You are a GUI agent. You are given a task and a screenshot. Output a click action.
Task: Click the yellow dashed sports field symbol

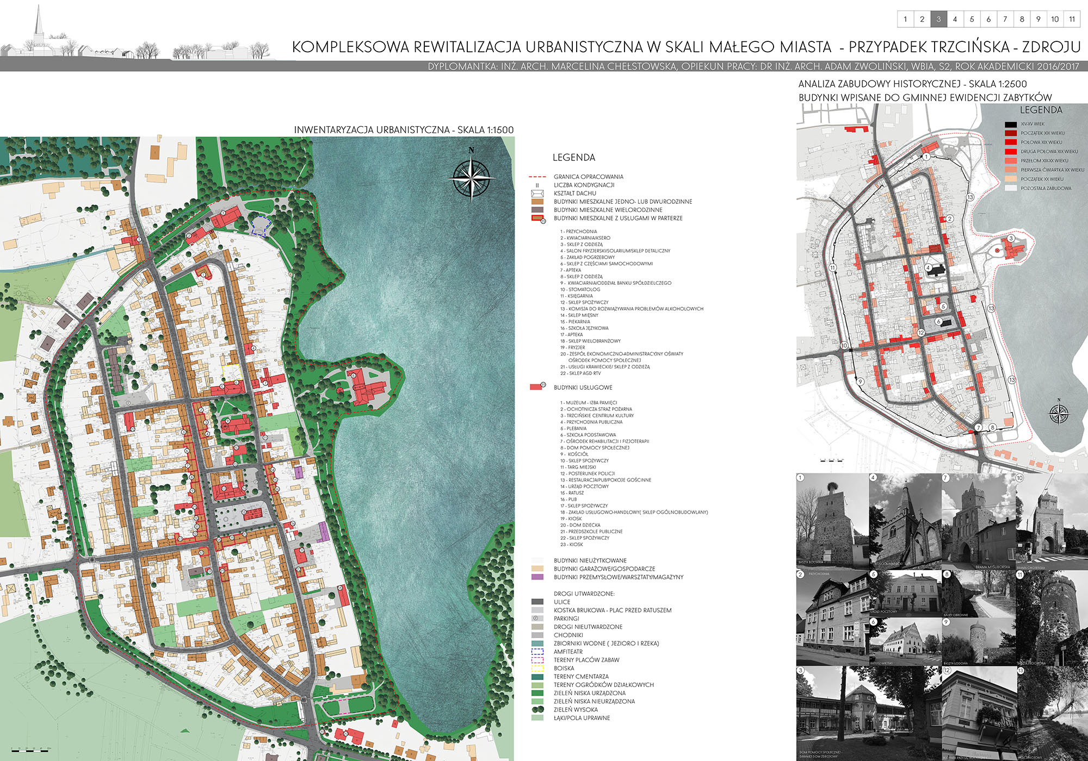(537, 668)
